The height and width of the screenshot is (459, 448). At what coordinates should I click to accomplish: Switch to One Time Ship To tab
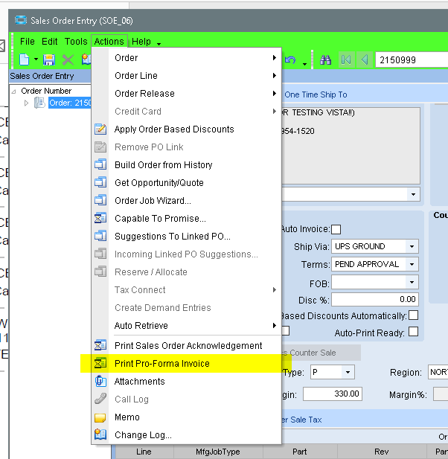(316, 94)
